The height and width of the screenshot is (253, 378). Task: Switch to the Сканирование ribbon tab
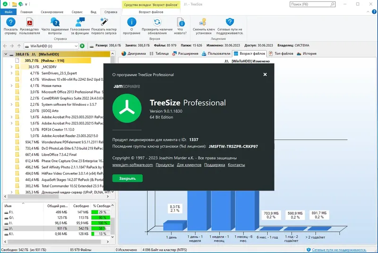pos(52,12)
